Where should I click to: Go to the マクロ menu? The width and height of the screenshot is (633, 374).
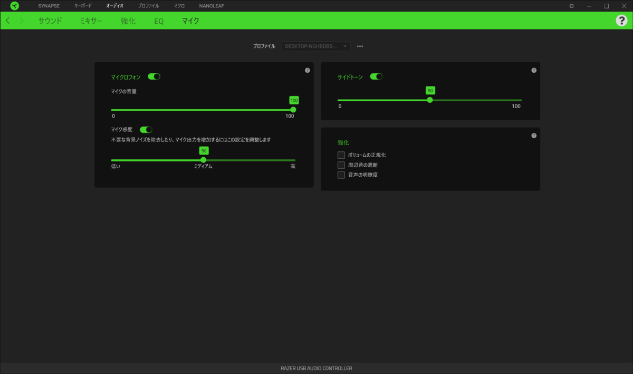click(x=179, y=6)
